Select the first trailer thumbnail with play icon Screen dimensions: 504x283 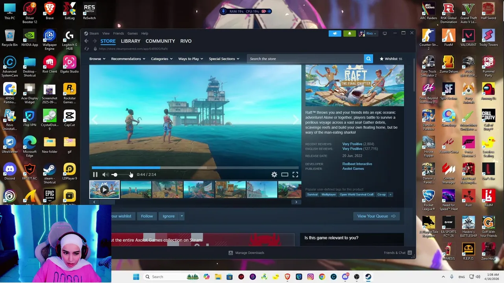click(x=104, y=190)
